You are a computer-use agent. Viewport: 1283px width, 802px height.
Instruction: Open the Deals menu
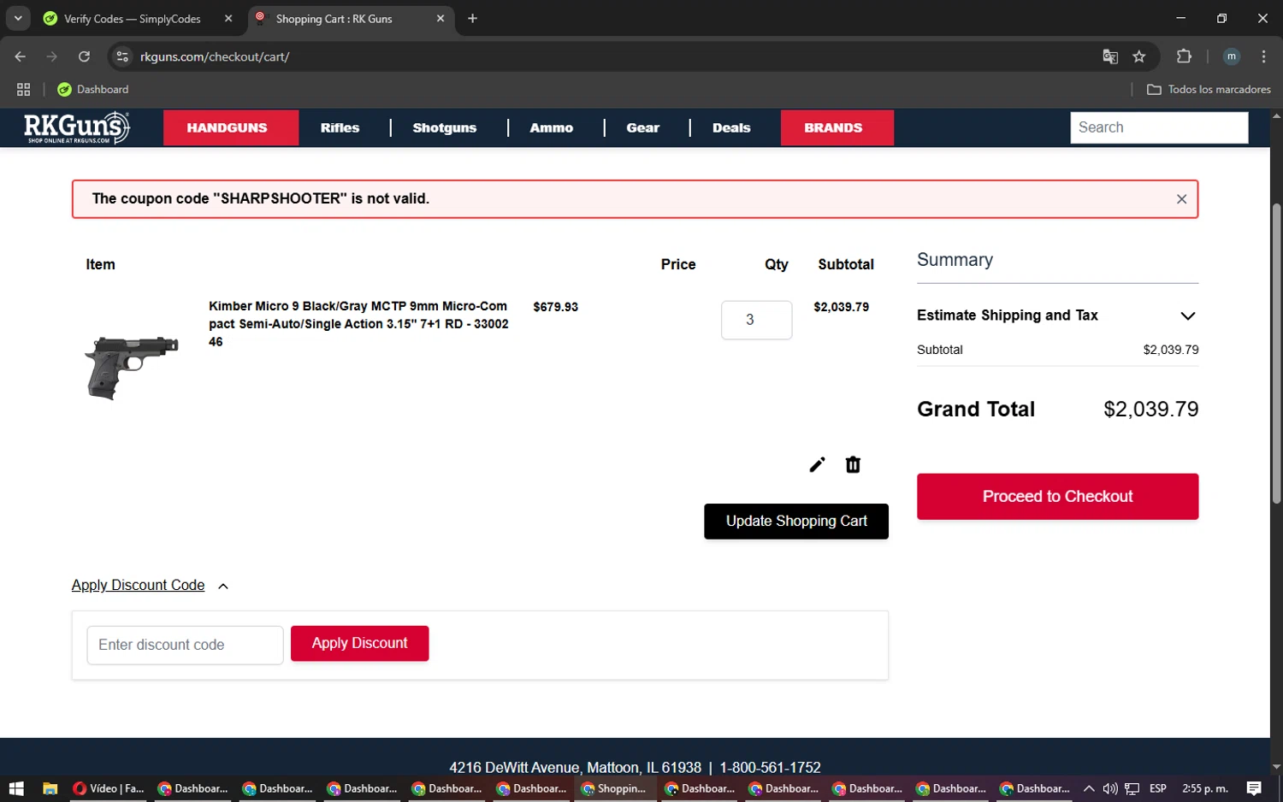tap(731, 127)
